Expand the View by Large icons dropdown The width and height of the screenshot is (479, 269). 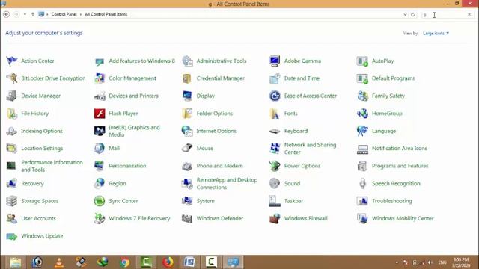[436, 33]
